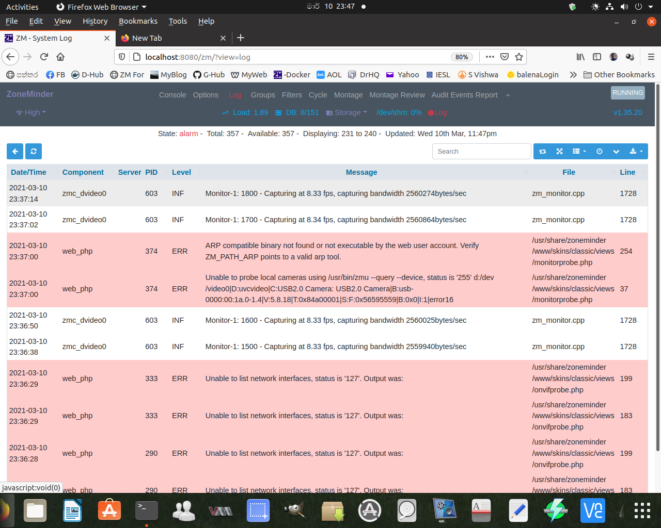Launch Terminal from the dock
This screenshot has width=661, height=528.
click(x=147, y=510)
